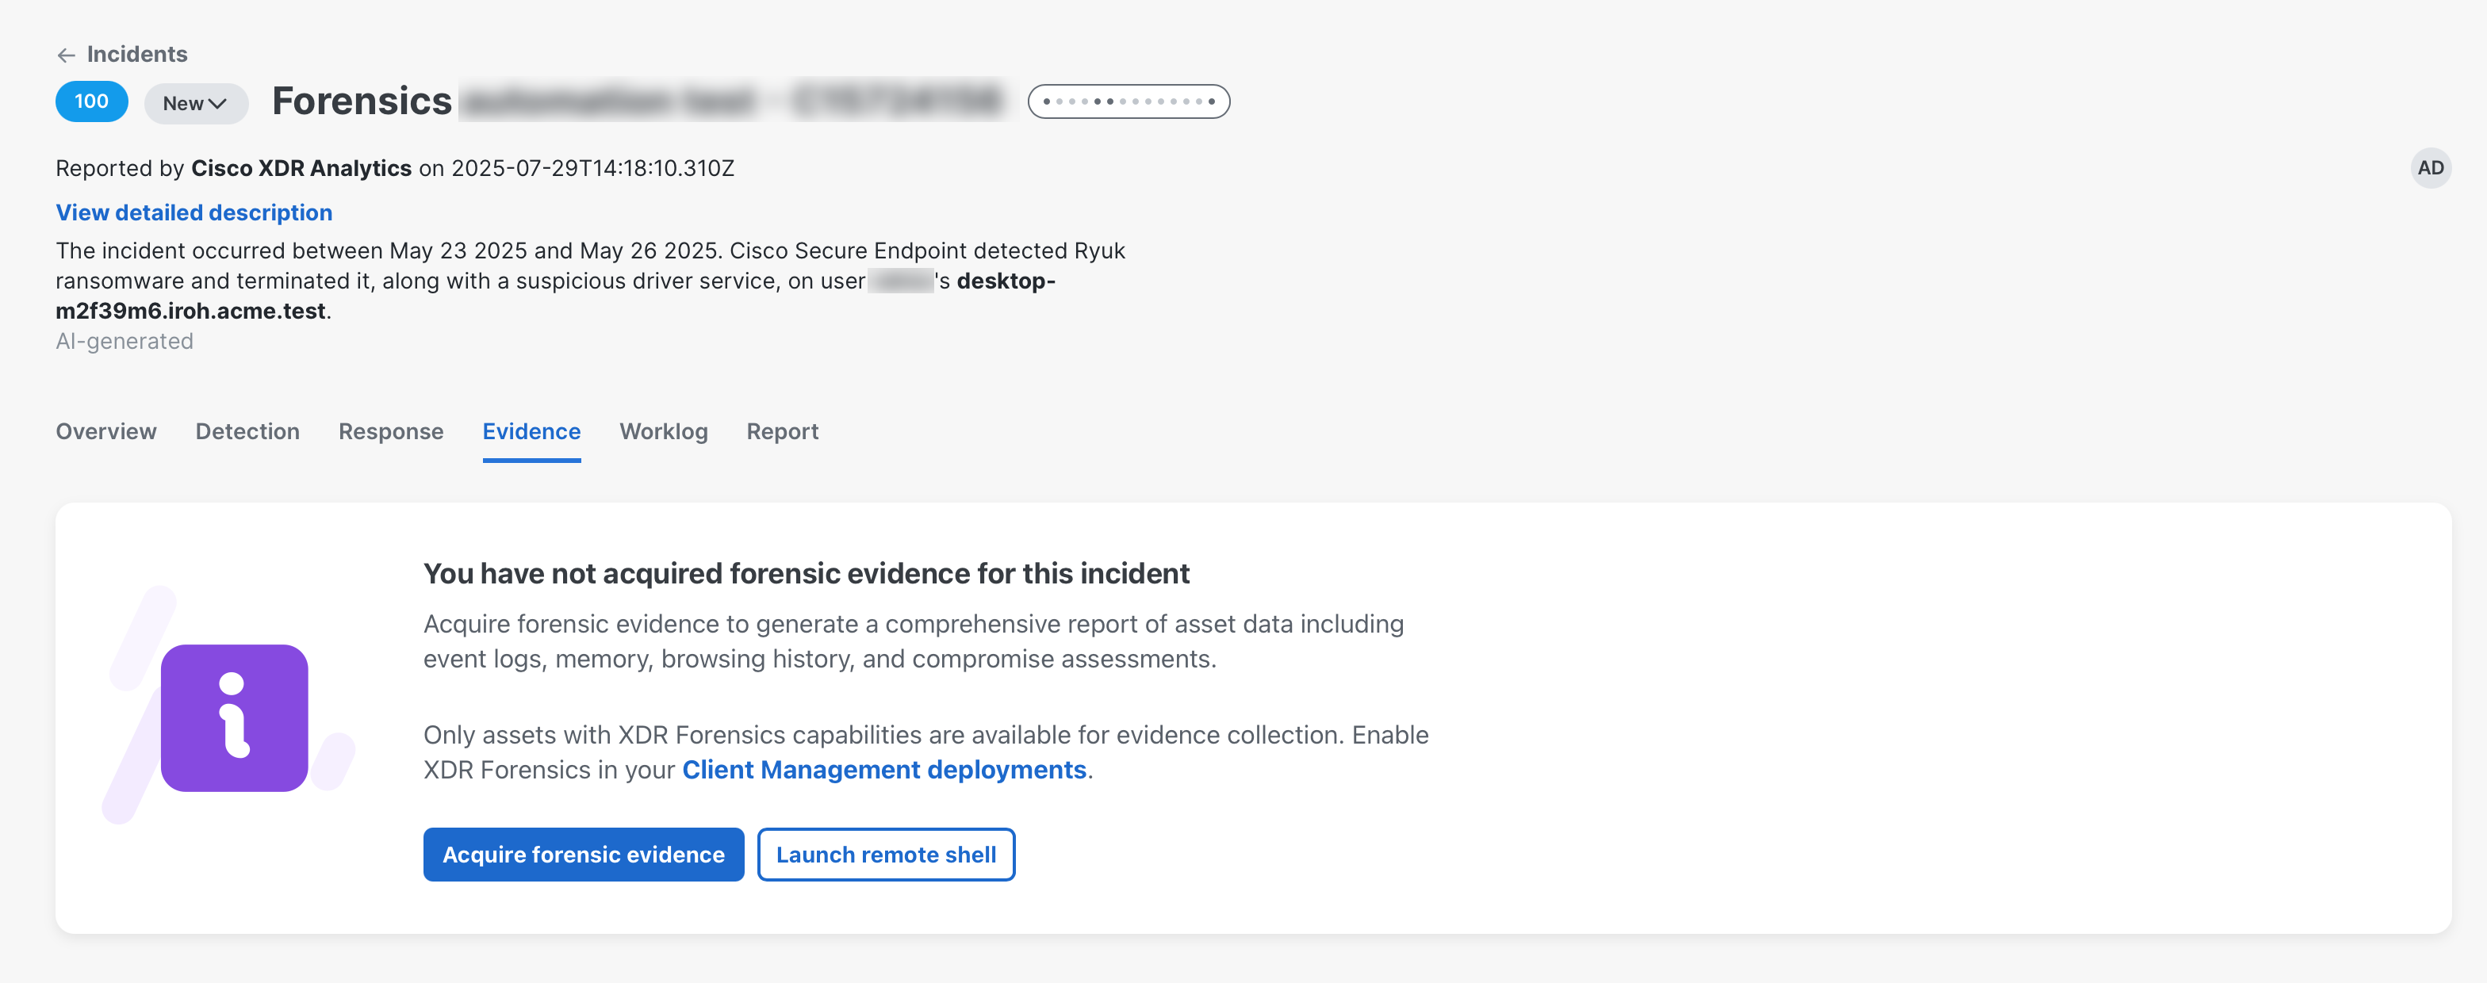Open View detailed description link

(194, 213)
